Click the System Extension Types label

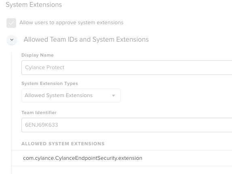[x=50, y=83]
